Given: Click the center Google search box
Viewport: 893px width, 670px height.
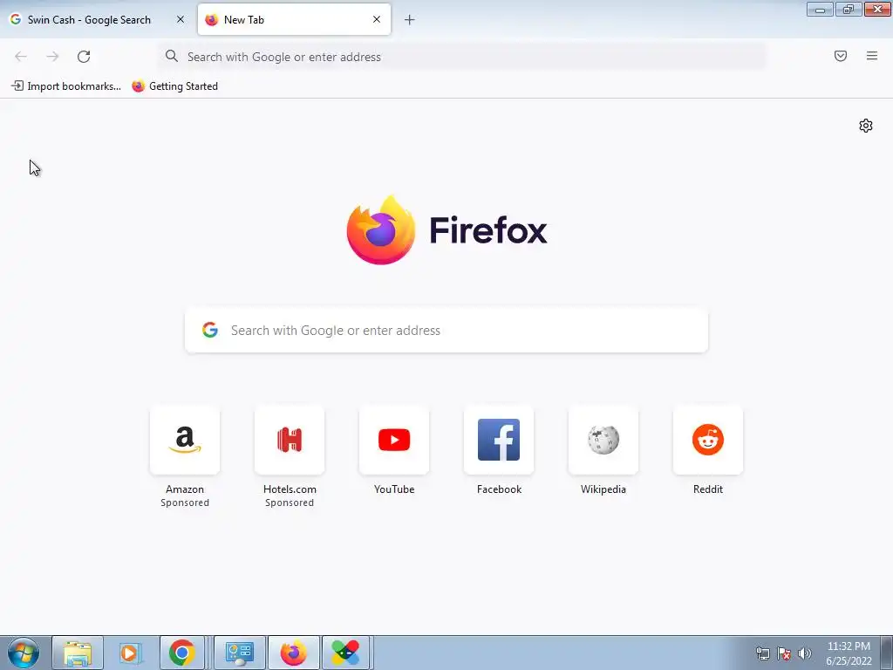Looking at the screenshot, I should coord(446,331).
